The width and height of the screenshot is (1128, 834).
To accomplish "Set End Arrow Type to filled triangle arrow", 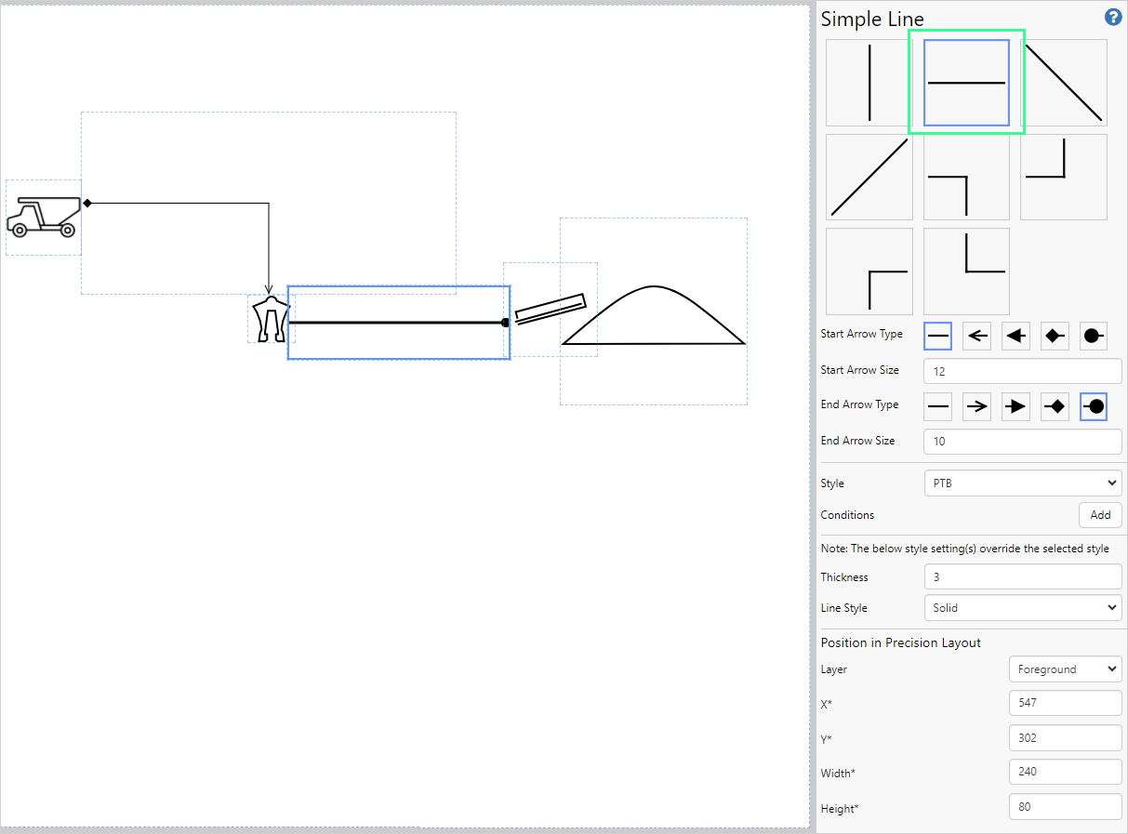I will pos(1015,406).
